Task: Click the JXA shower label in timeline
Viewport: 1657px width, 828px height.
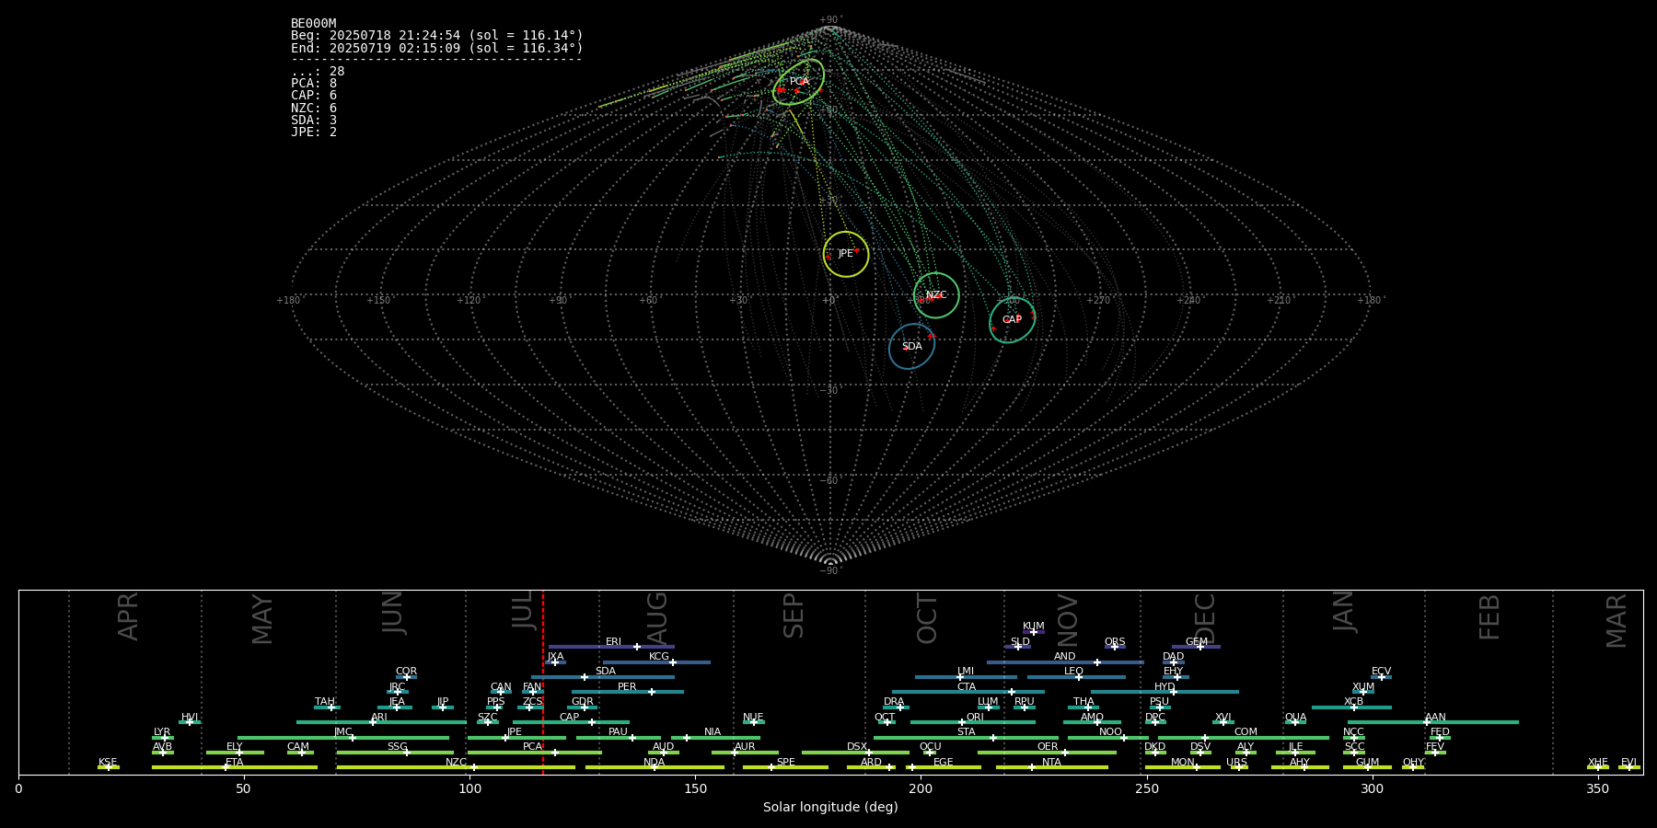Action: pyautogui.click(x=556, y=657)
